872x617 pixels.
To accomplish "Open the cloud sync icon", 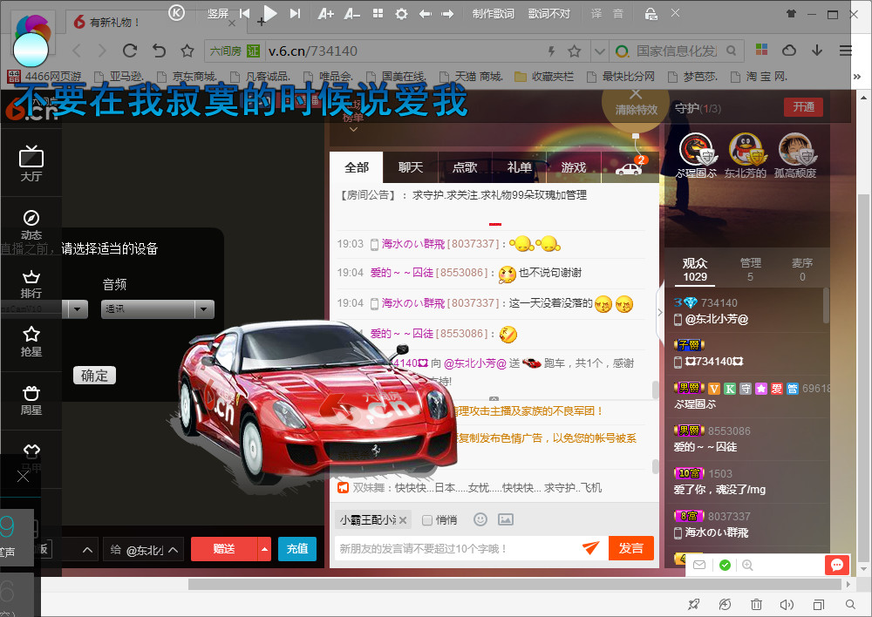I will click(788, 51).
